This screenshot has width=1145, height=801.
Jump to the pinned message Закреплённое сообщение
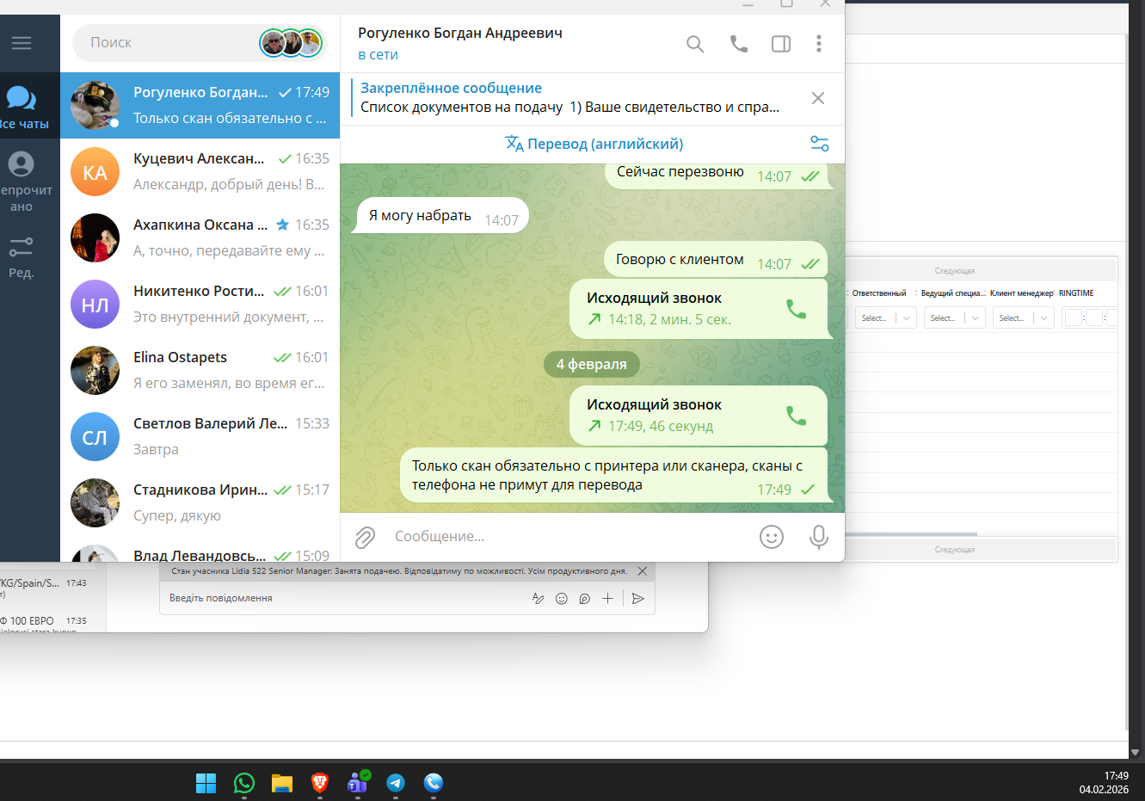570,98
